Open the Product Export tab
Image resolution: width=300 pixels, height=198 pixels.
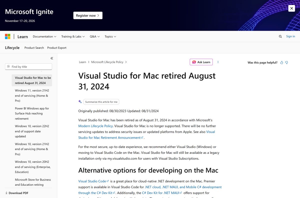[x=57, y=48]
